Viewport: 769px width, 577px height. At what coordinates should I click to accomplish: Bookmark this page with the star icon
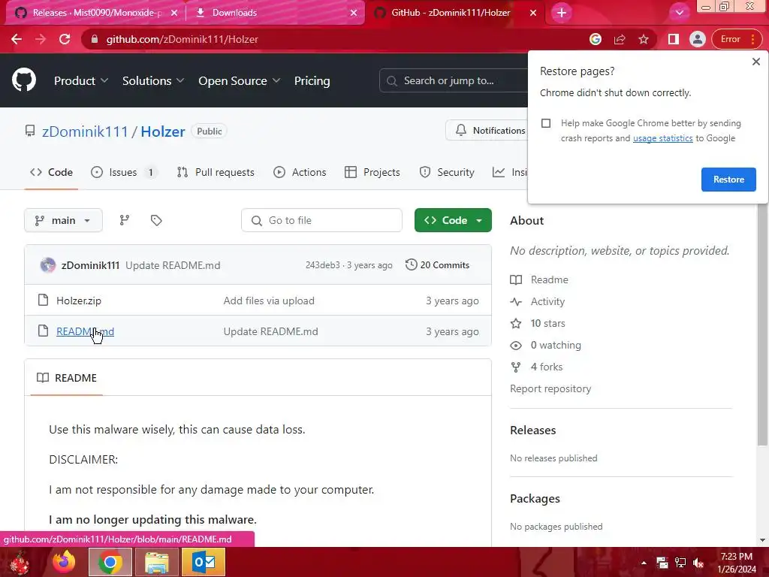pos(644,39)
